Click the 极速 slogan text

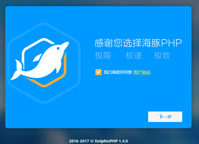coord(133,55)
